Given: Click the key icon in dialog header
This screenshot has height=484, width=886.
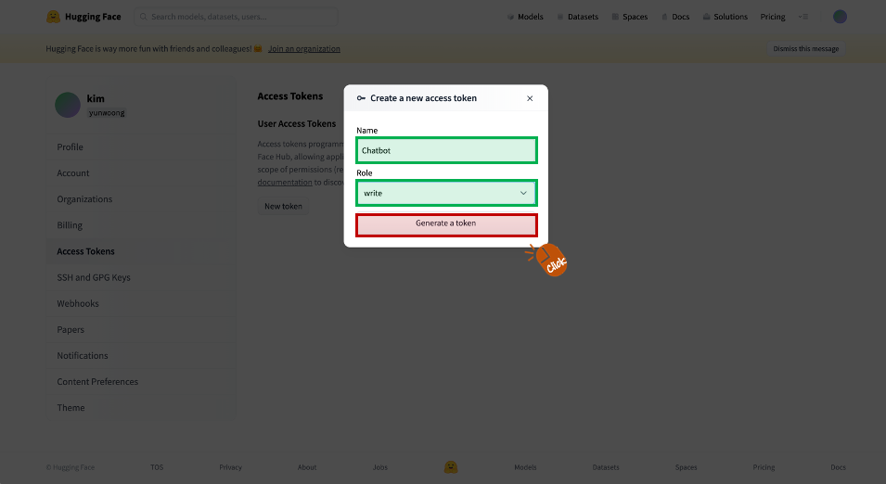Looking at the screenshot, I should [361, 98].
